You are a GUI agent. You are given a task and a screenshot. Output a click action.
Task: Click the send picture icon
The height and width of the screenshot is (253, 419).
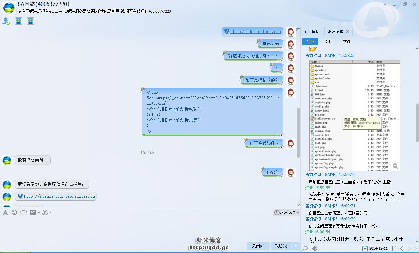(33, 213)
